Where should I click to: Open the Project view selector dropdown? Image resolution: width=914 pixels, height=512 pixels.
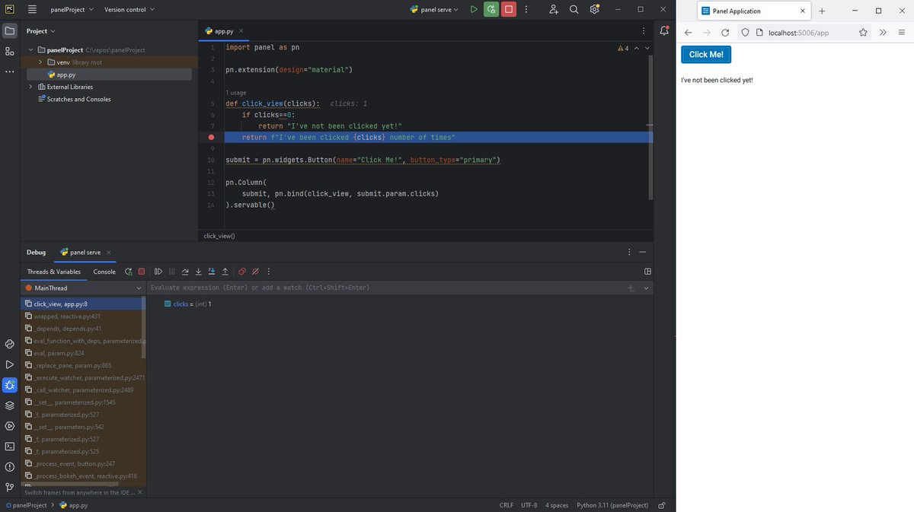pyautogui.click(x=41, y=31)
